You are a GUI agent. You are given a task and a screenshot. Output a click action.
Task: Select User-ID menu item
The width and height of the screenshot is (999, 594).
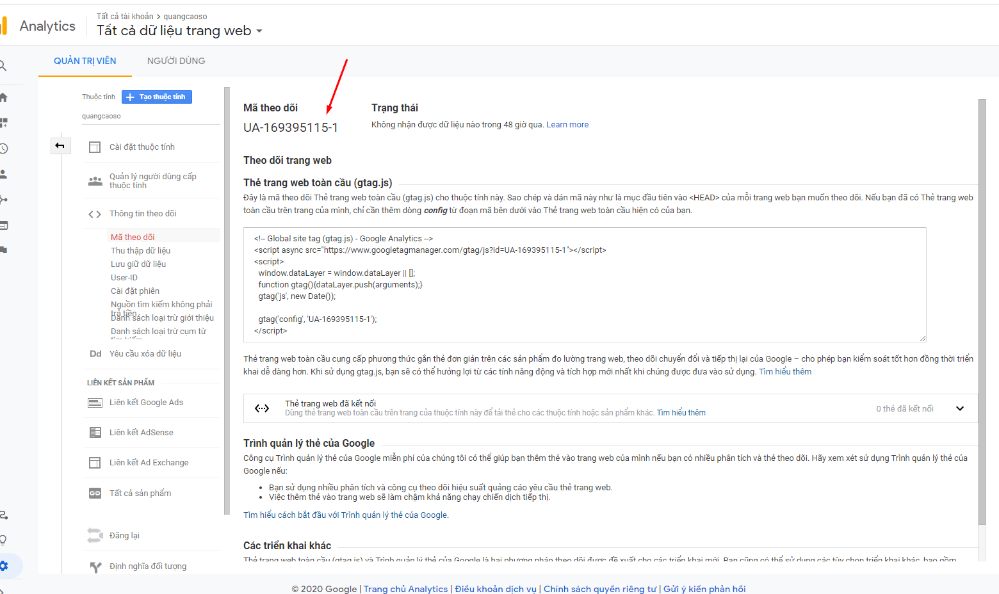(x=124, y=278)
